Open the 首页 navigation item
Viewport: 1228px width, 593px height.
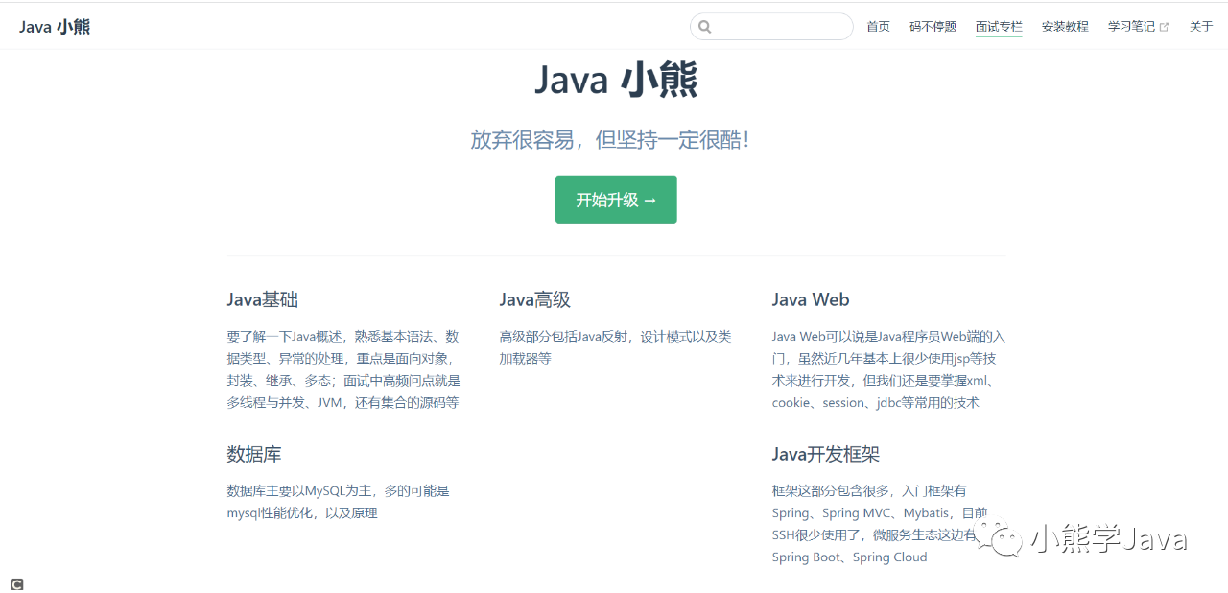[878, 26]
